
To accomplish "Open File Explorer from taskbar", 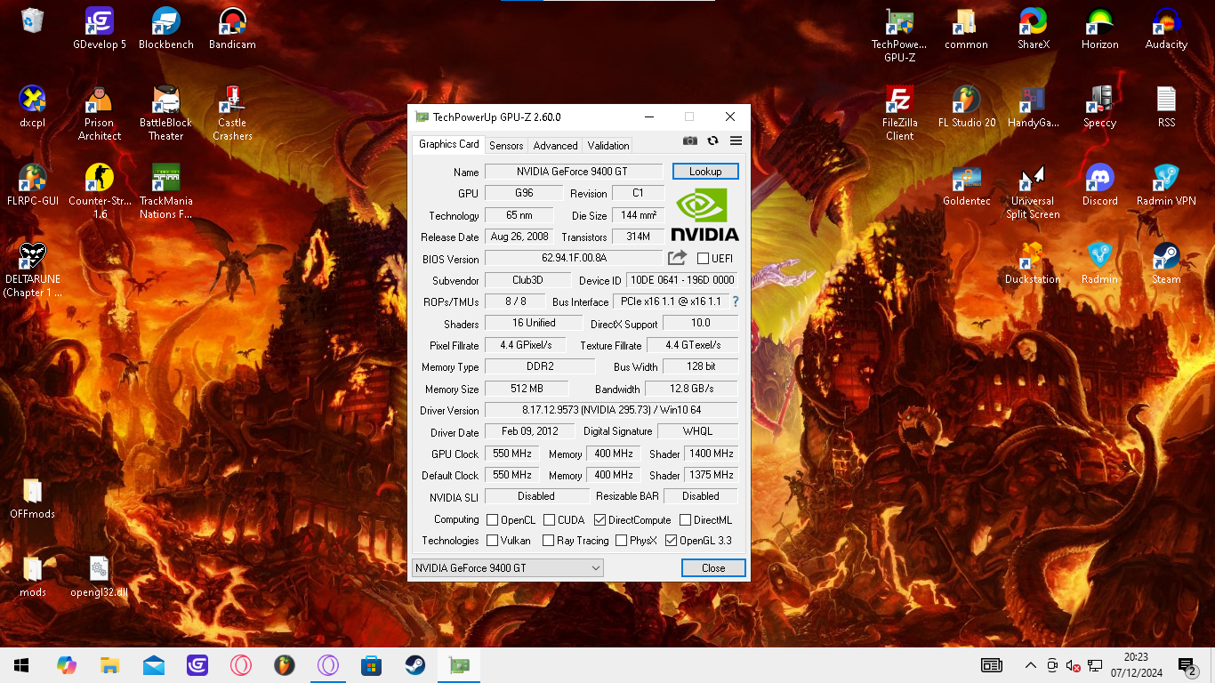I will coord(109,665).
